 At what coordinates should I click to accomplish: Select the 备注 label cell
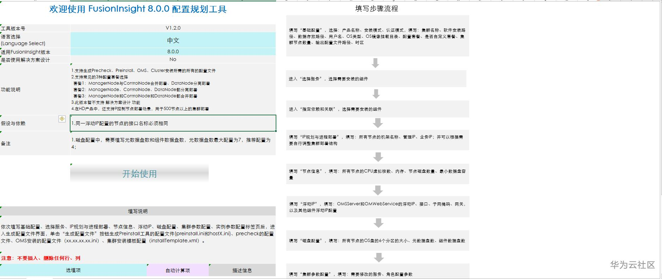[35, 143]
